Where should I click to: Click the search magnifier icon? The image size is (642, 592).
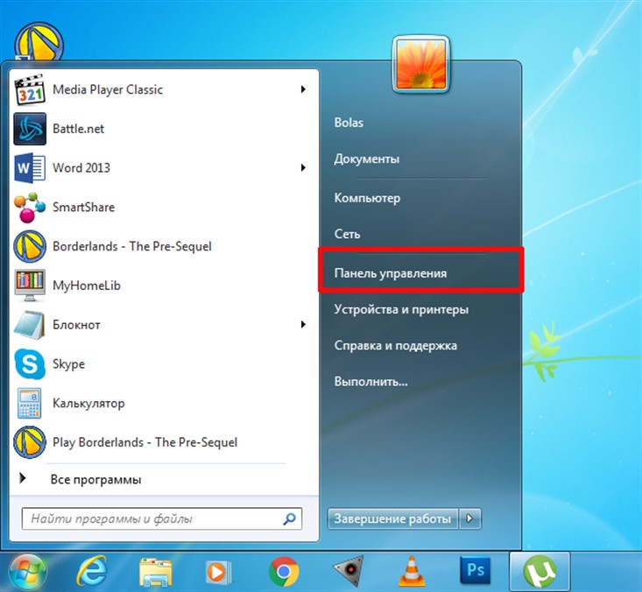coord(290,518)
